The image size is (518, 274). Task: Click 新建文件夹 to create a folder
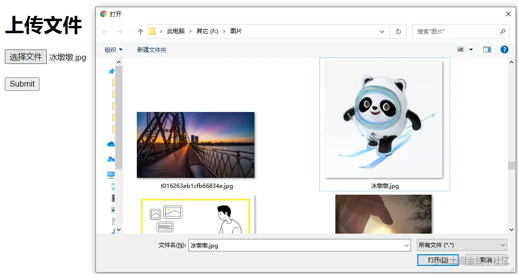coord(152,50)
